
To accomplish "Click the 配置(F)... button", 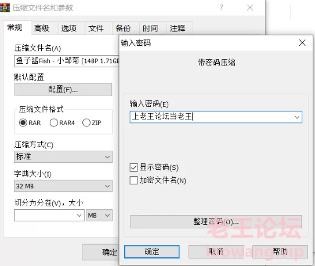I will click(63, 90).
